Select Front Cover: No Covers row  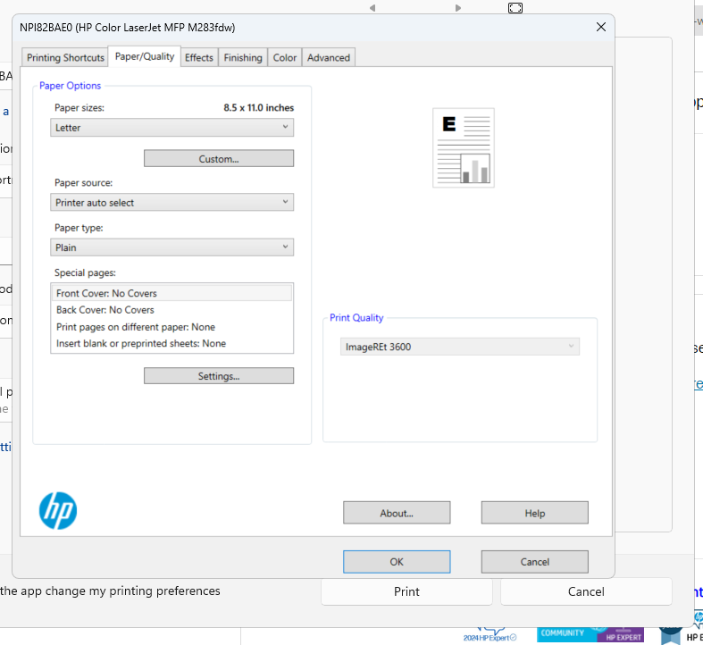(172, 293)
